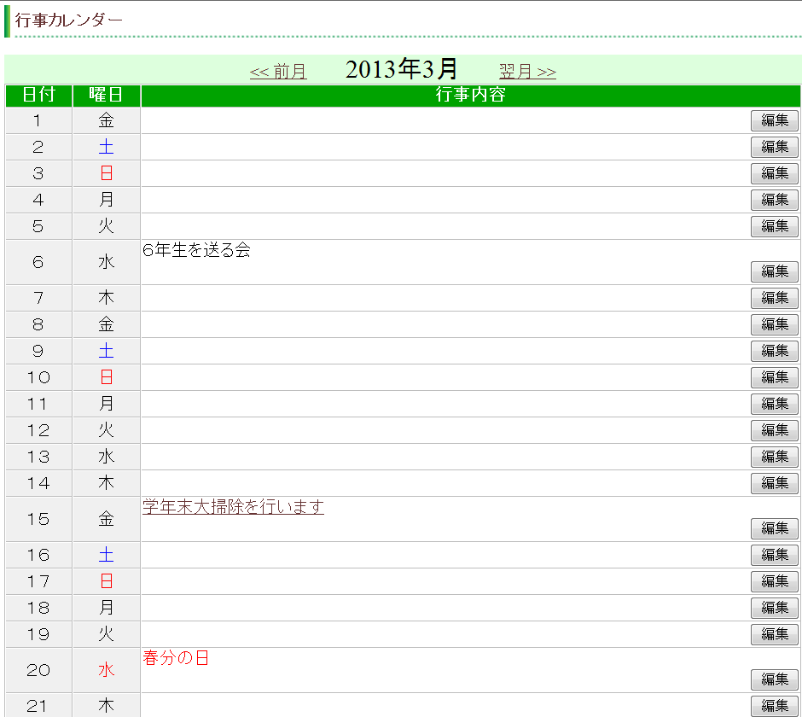This screenshot has width=802, height=717.
Task: Click the 月 weekday on day 11
Action: [x=107, y=404]
